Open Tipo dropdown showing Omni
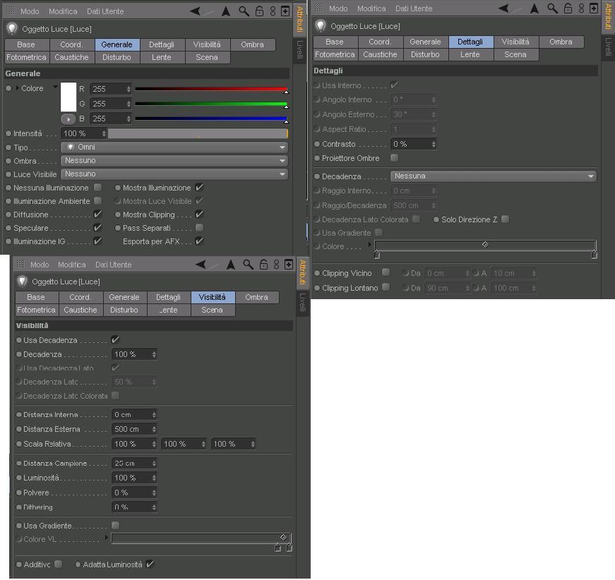Viewport: 615px width, 580px height. 174,147
